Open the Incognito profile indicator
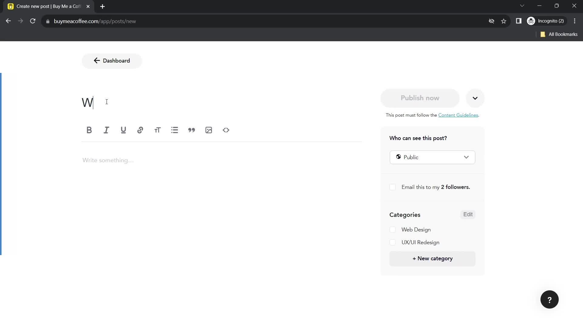 click(547, 21)
